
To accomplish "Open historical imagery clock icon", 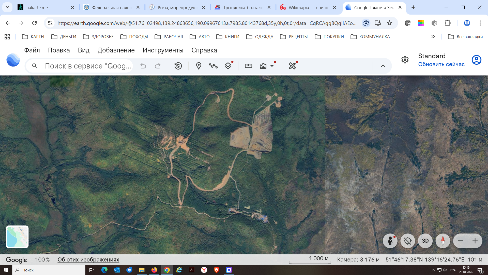I will tap(178, 66).
